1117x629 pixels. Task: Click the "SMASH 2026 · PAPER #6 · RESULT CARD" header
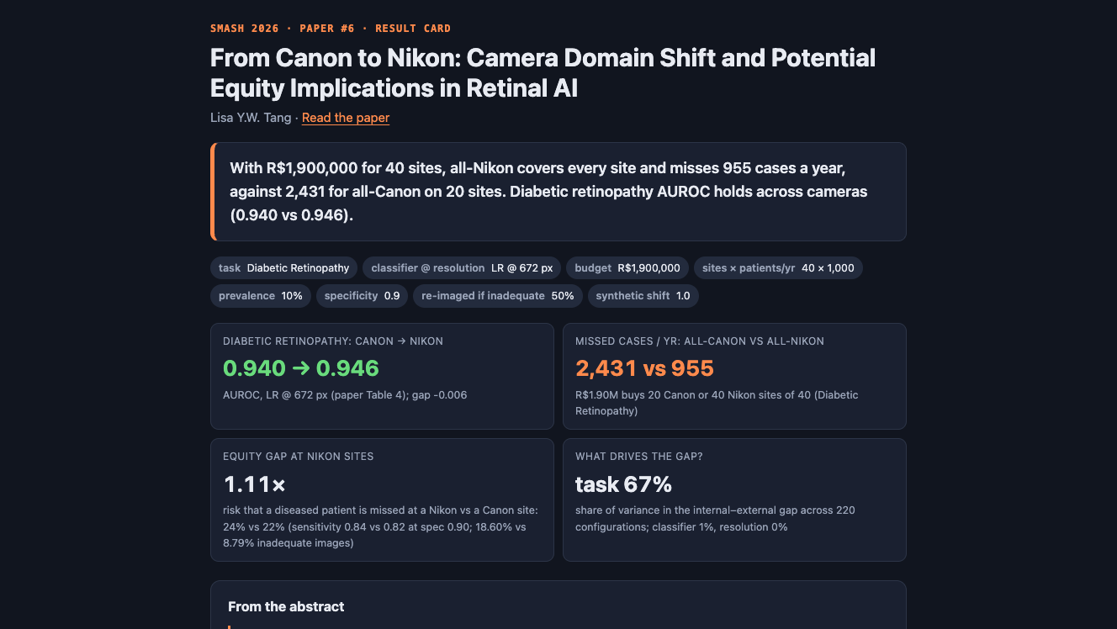331,29
